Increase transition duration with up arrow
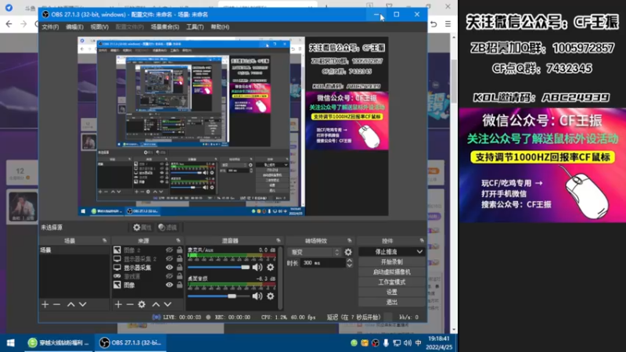This screenshot has height=352, width=626. tap(349, 260)
